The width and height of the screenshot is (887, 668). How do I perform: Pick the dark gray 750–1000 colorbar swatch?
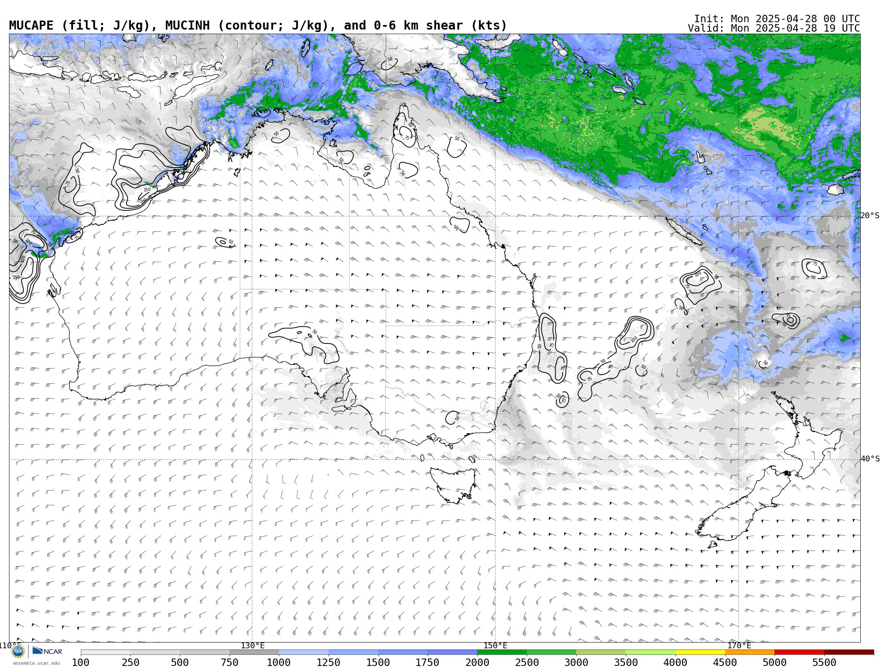pyautogui.click(x=254, y=652)
